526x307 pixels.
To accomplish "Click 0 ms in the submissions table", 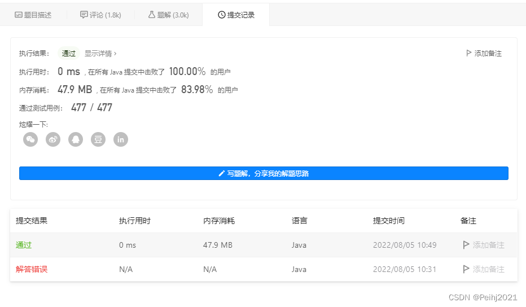I will pyautogui.click(x=128, y=245).
